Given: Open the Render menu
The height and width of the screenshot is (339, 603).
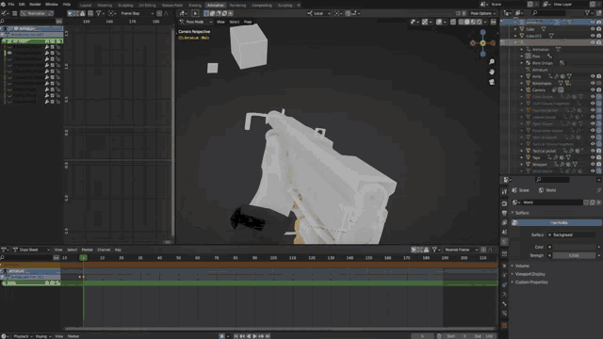Looking at the screenshot, I should (35, 4).
